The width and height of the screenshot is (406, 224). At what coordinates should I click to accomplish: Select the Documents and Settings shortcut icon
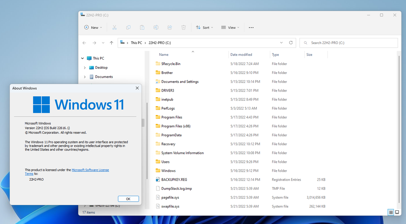158,81
